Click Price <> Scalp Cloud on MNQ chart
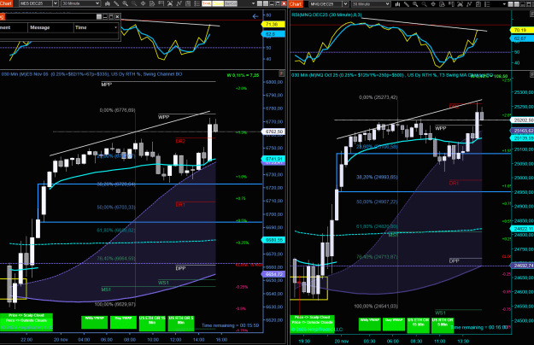The width and height of the screenshot is (534, 345). (x=313, y=318)
